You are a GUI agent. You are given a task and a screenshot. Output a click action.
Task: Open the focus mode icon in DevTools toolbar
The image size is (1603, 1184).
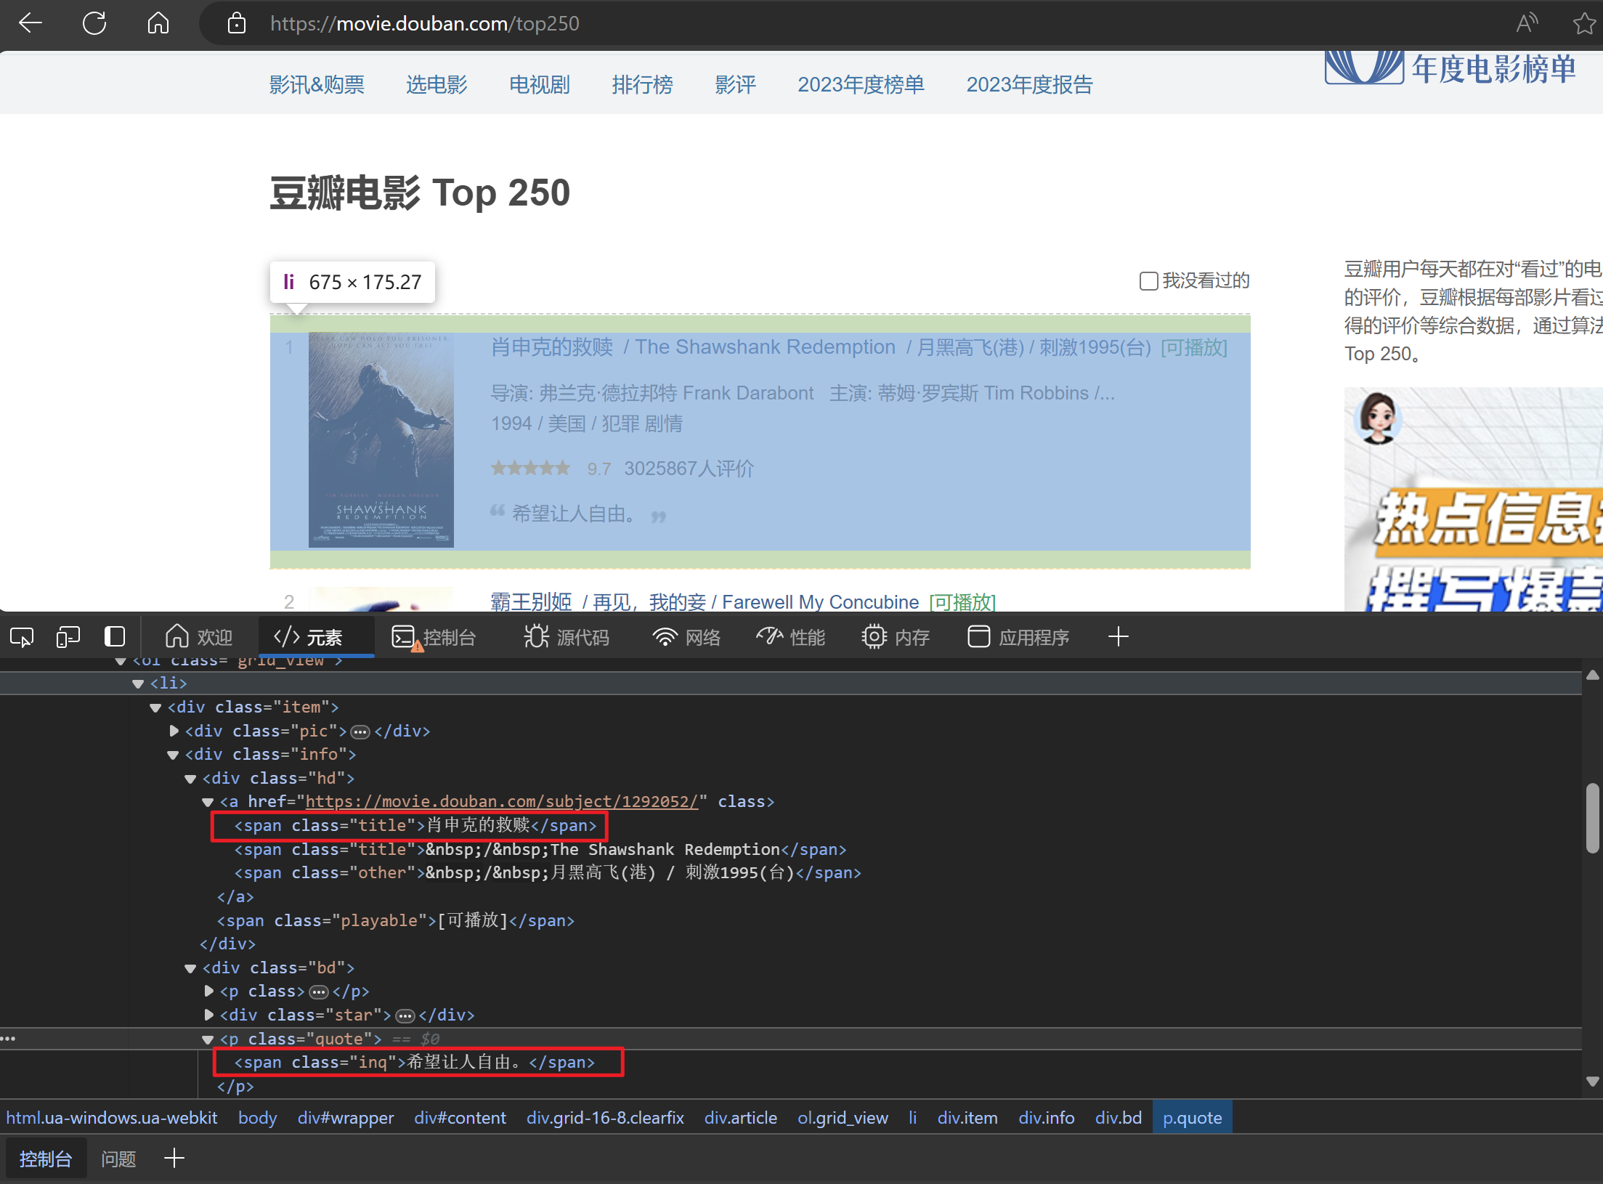pos(115,636)
